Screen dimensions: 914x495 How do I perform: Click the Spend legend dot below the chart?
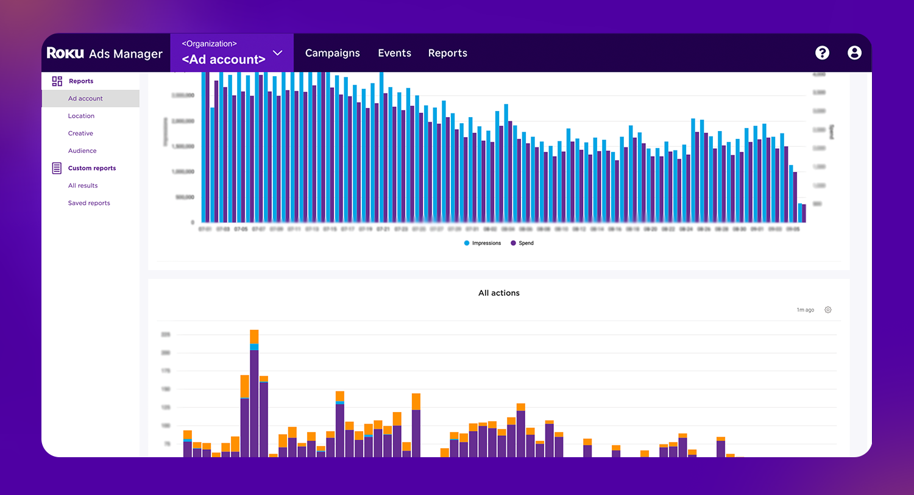(512, 243)
